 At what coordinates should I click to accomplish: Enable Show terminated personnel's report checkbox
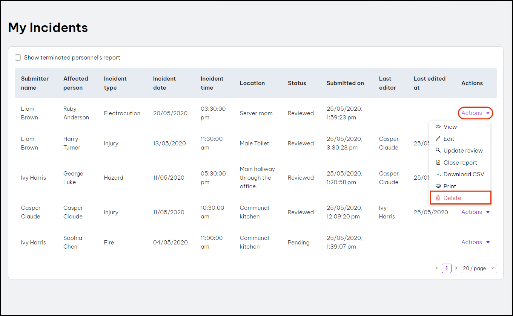coord(18,58)
